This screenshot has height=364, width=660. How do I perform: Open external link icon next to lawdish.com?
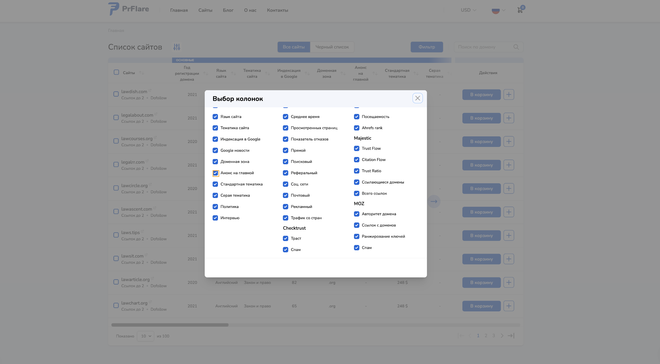click(x=150, y=90)
